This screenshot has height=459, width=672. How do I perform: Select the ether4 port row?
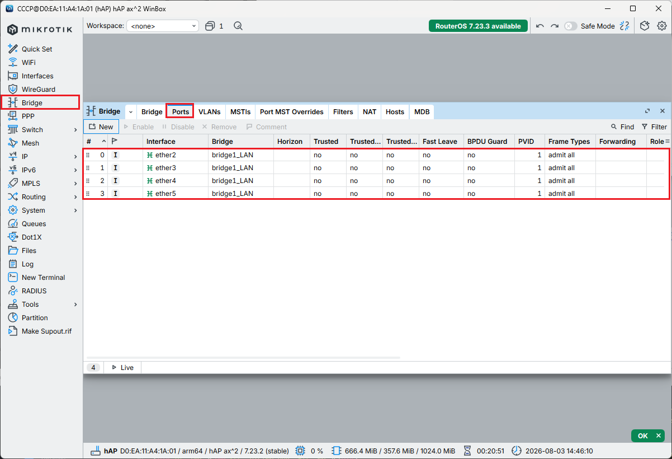pyautogui.click(x=376, y=181)
